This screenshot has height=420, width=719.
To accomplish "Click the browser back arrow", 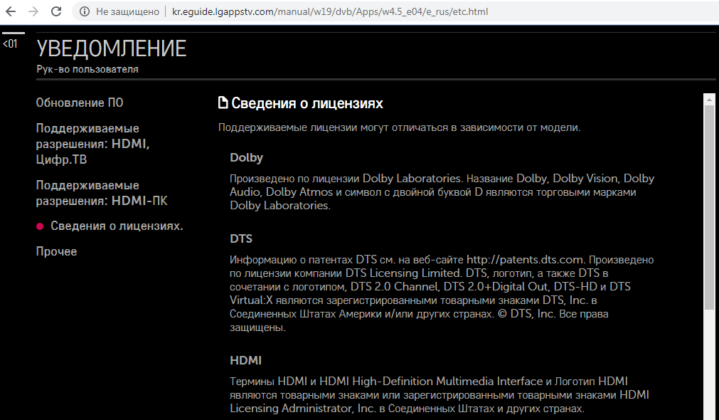I will point(11,12).
